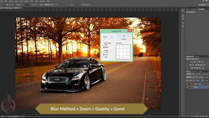
Task: Open the Window menu
Action: 42,1
